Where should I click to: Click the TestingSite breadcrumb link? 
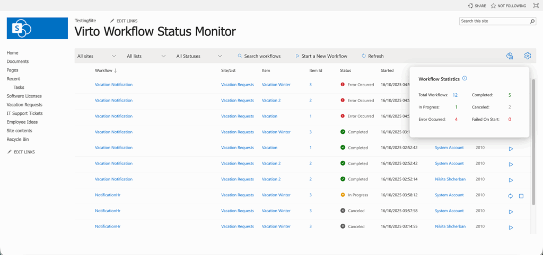(x=85, y=21)
